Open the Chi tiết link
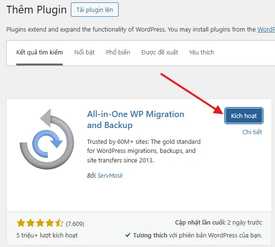The image size is (275, 247). tap(252, 132)
